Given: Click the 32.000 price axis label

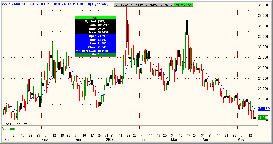Looking at the screenshot, I should [x=263, y=37].
